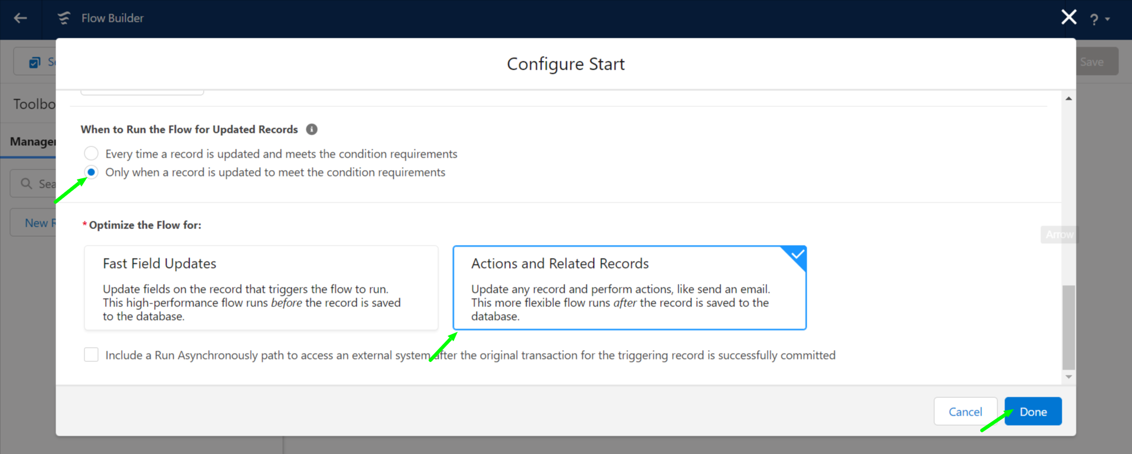Click the back arrow in Flow Builder header

[21, 18]
